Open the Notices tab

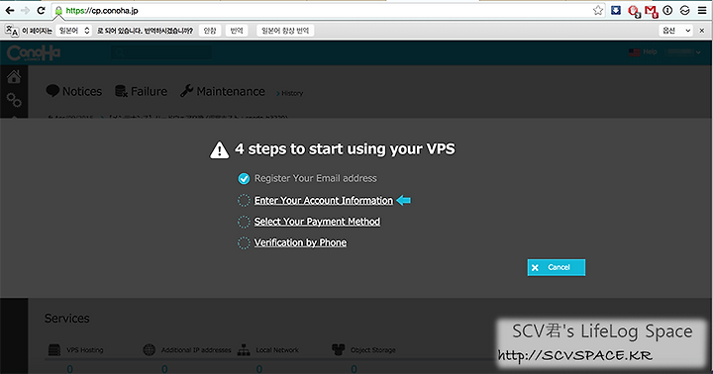click(73, 91)
